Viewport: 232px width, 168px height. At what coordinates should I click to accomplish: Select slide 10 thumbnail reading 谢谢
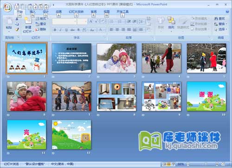tap(206, 96)
